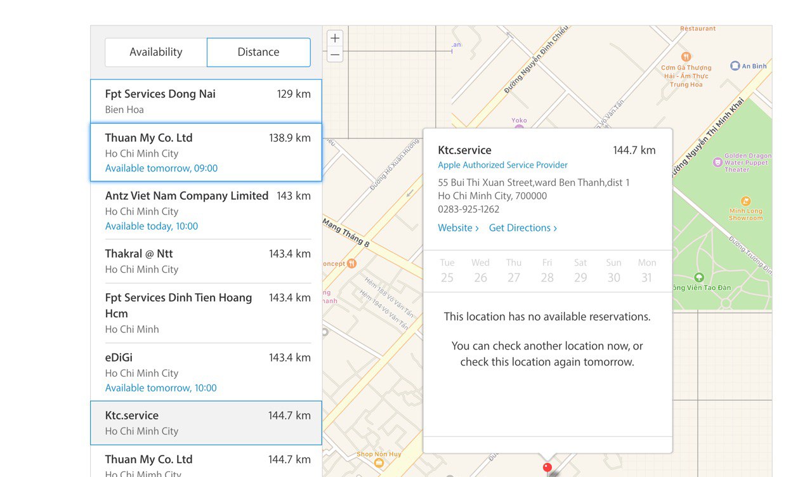Image resolution: width=812 pixels, height=477 pixels.
Task: Select Tue 25 in the date row
Action: 447,271
